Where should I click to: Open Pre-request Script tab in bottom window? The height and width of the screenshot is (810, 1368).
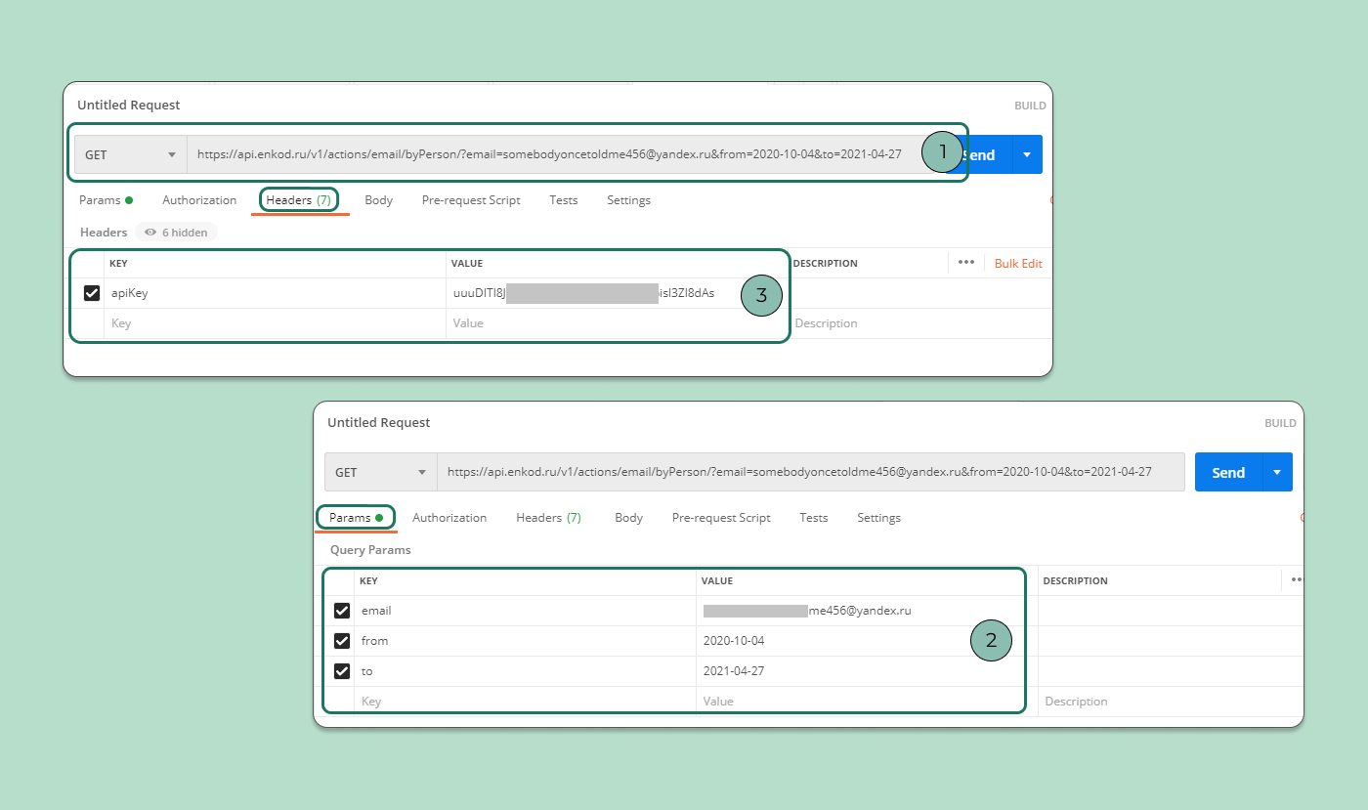(721, 518)
